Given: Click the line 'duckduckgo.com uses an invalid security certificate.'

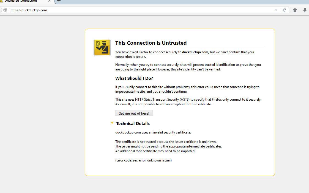Looking at the screenshot, I should 153,132.
